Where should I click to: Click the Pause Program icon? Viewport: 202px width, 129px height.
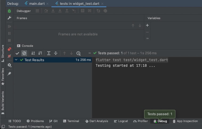[x=9, y=34]
